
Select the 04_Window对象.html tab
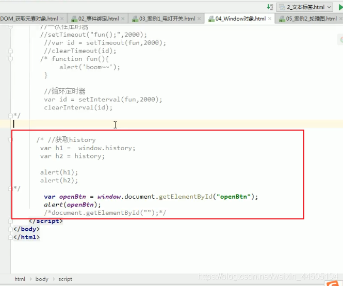tap(240, 19)
